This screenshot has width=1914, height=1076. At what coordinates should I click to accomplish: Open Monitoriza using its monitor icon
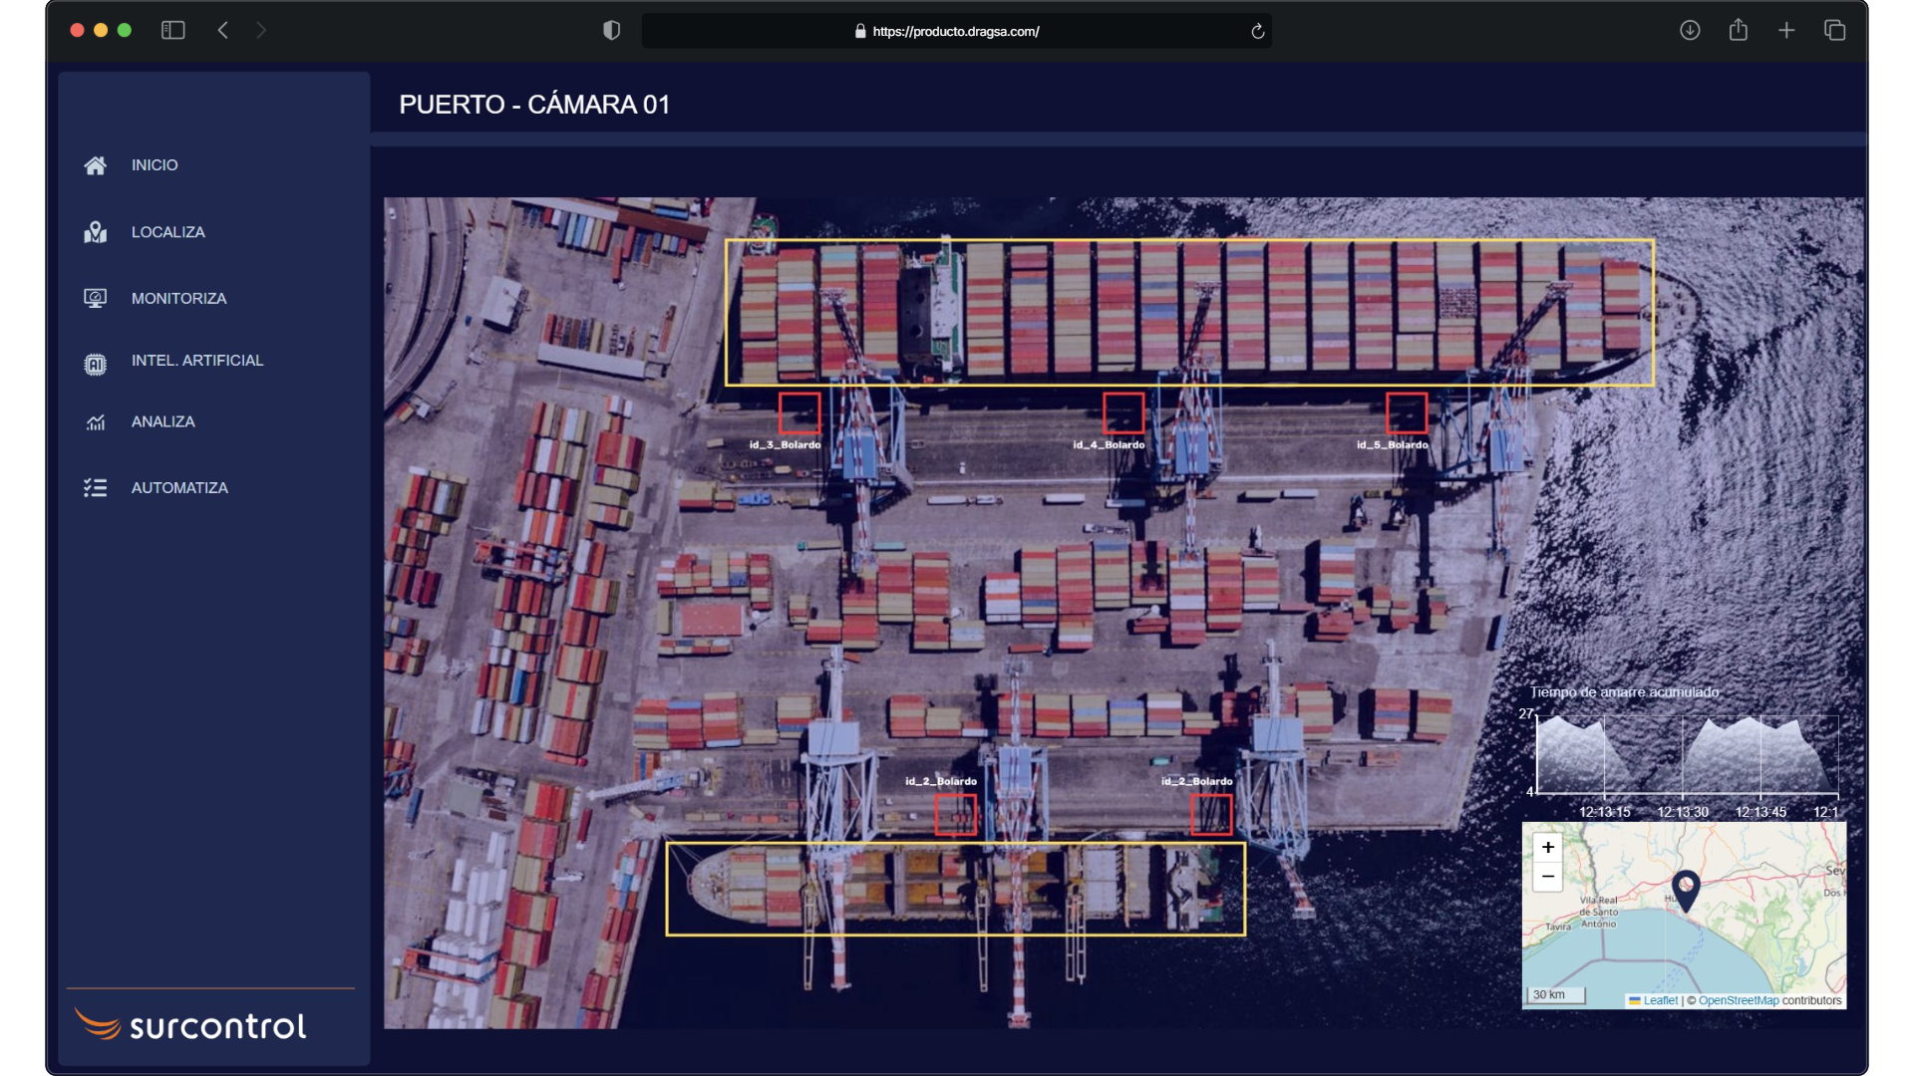[x=96, y=298]
